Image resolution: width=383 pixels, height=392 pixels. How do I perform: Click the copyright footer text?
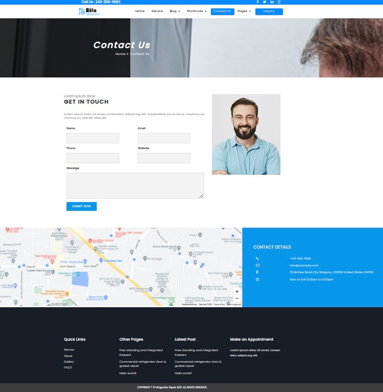tap(172, 387)
